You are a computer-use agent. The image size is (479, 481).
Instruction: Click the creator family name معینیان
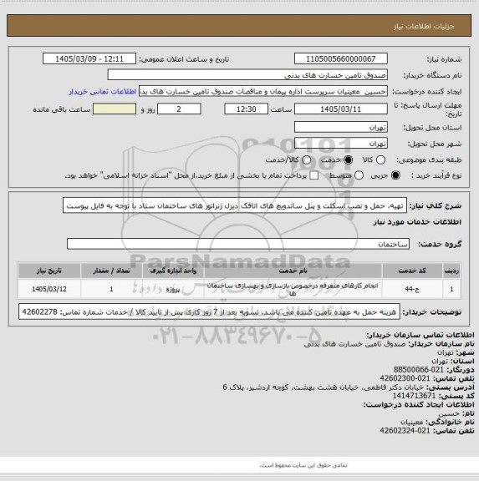coord(412,422)
